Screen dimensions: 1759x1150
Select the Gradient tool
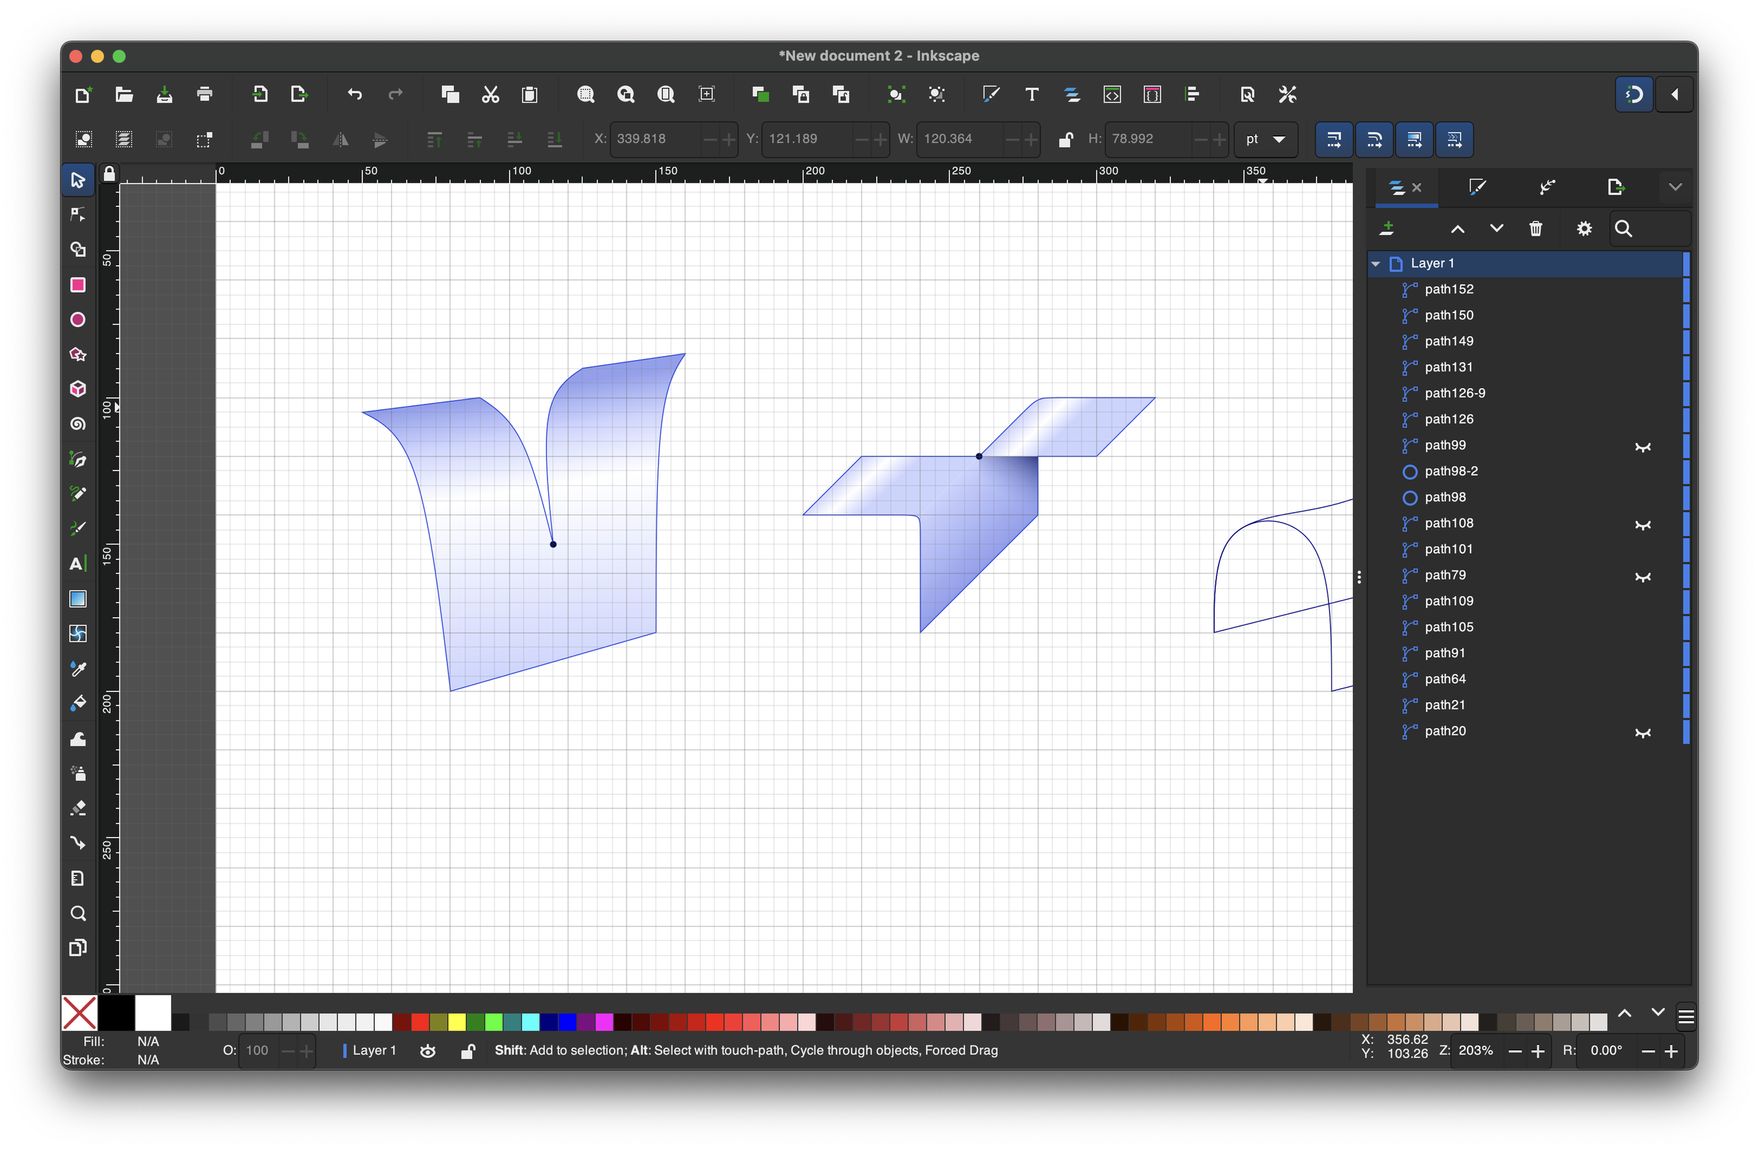coord(77,599)
